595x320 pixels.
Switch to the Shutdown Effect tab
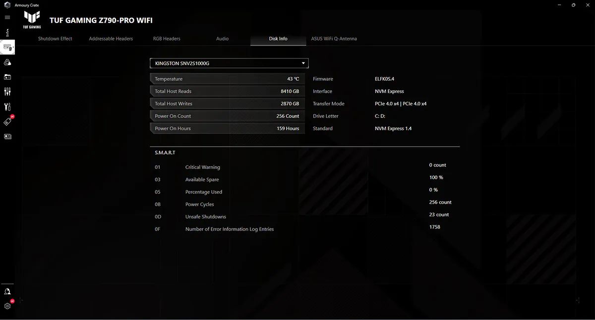pyautogui.click(x=55, y=39)
